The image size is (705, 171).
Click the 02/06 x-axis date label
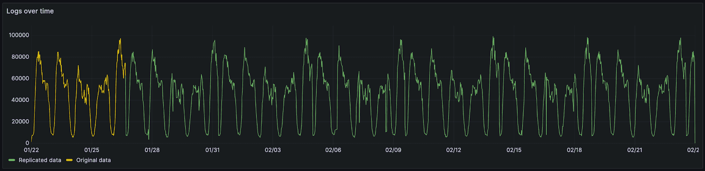pos(333,150)
